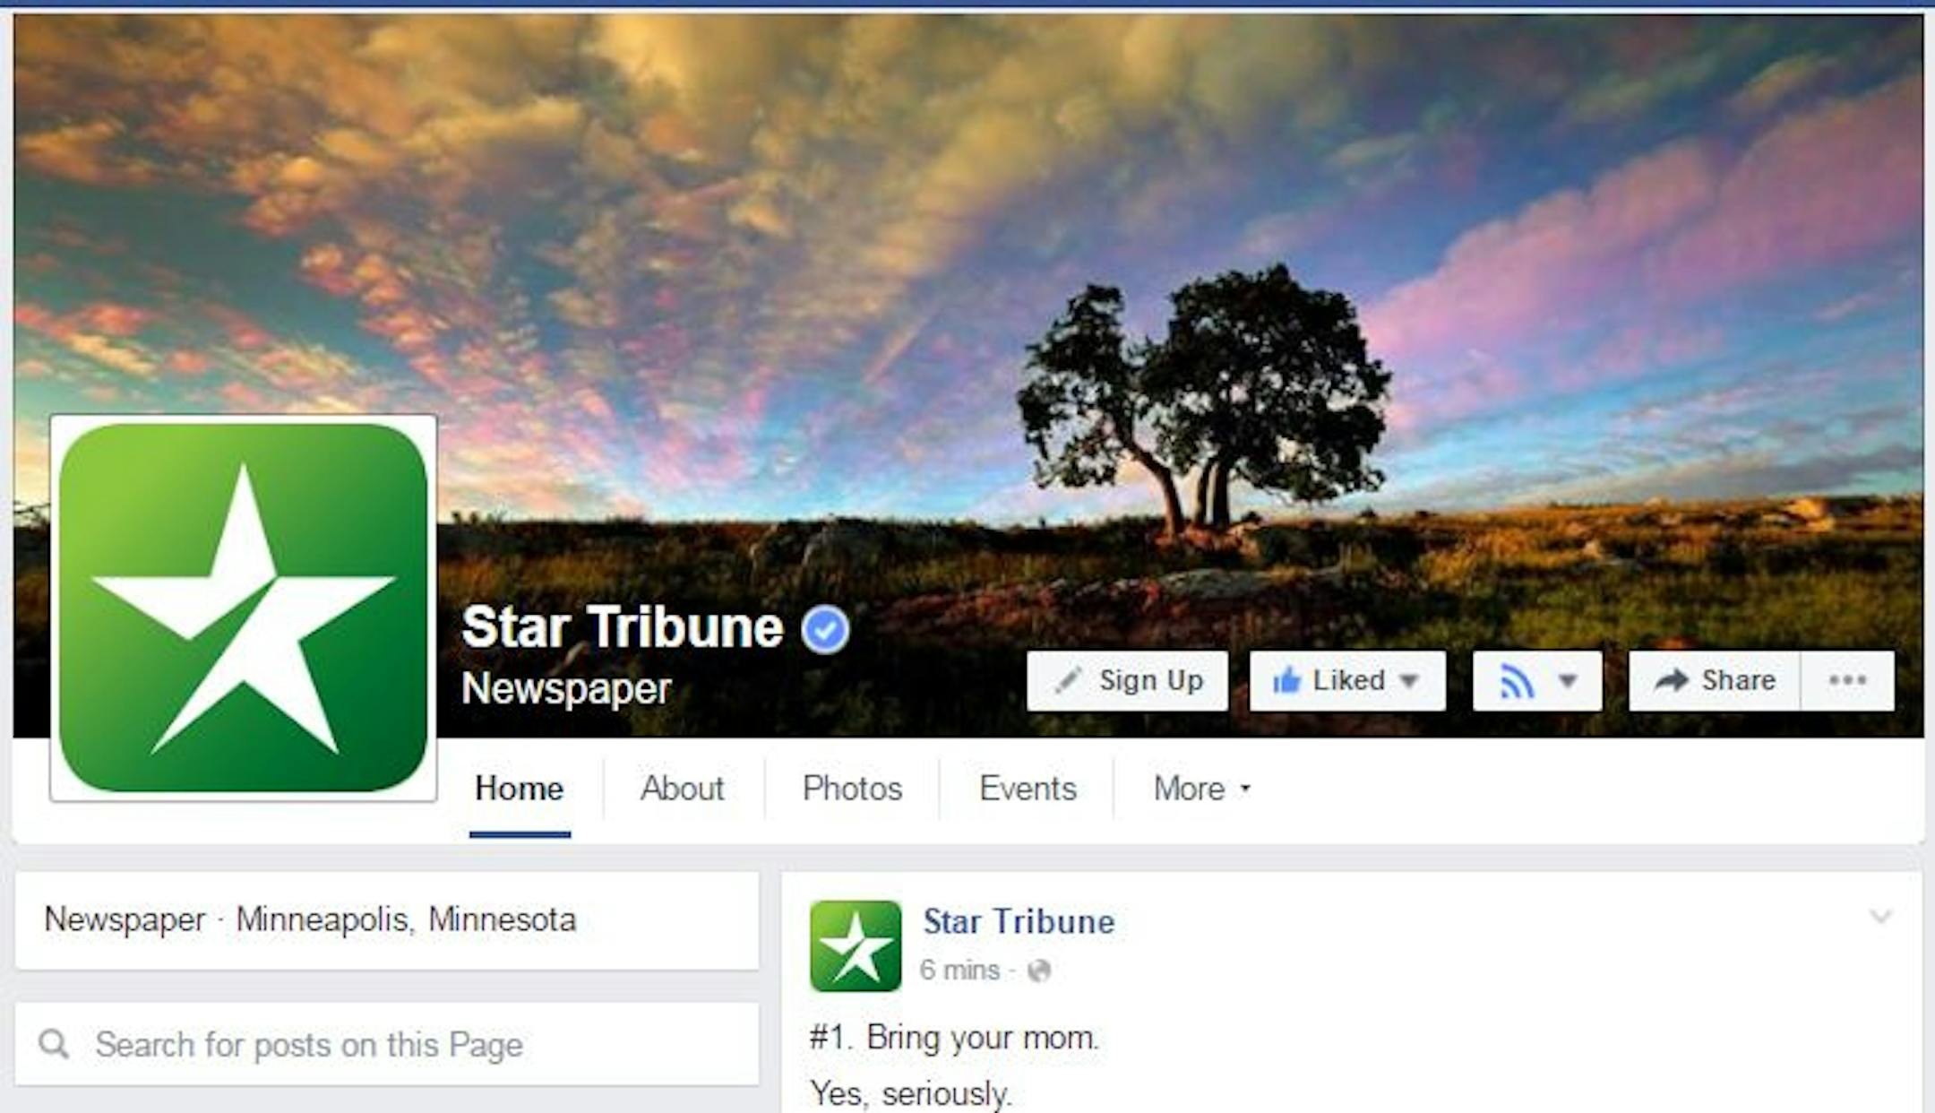The width and height of the screenshot is (1935, 1113).
Task: Click the globe public-audience icon on post
Action: point(1038,971)
